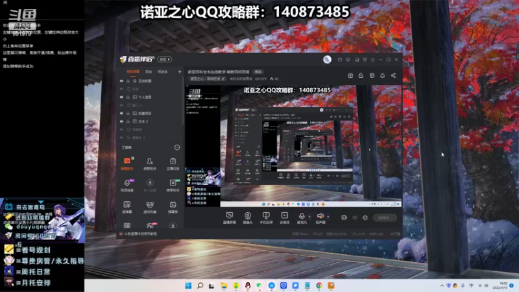Expand the Windows system tray chevron
This screenshot has width=519, height=292.
point(442,286)
